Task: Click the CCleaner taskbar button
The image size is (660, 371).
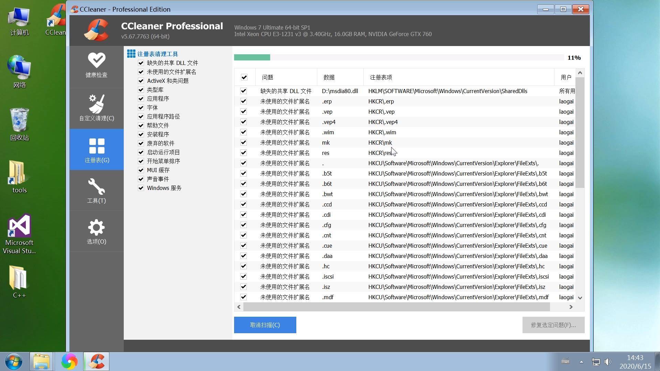Action: [96, 361]
